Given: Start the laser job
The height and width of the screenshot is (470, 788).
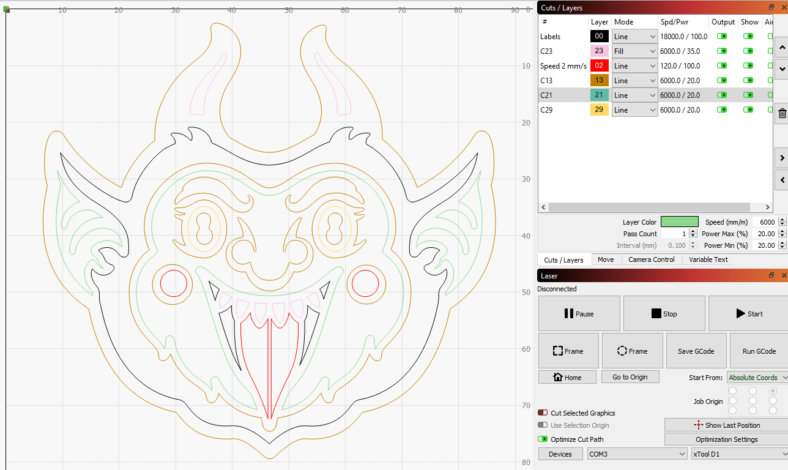Looking at the screenshot, I should [x=748, y=313].
